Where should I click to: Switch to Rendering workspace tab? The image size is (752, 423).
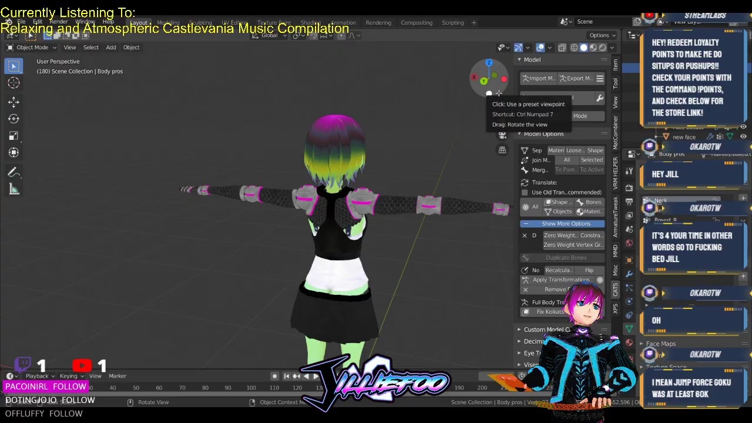point(378,23)
